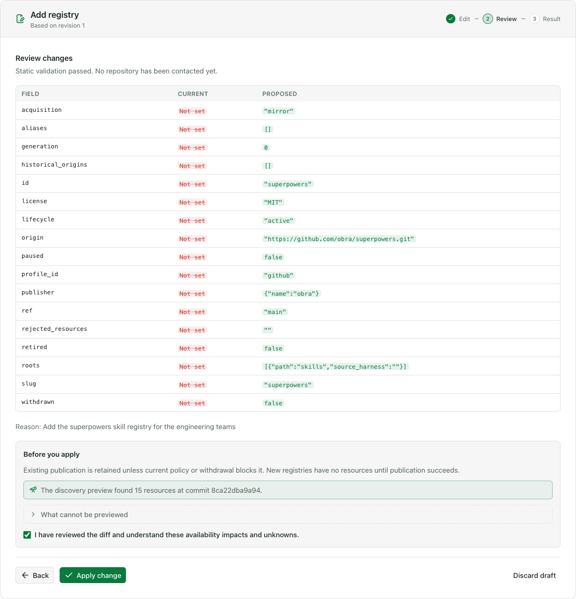Click the proposed origin GitHub URL value
The width and height of the screenshot is (576, 599).
[x=339, y=239]
